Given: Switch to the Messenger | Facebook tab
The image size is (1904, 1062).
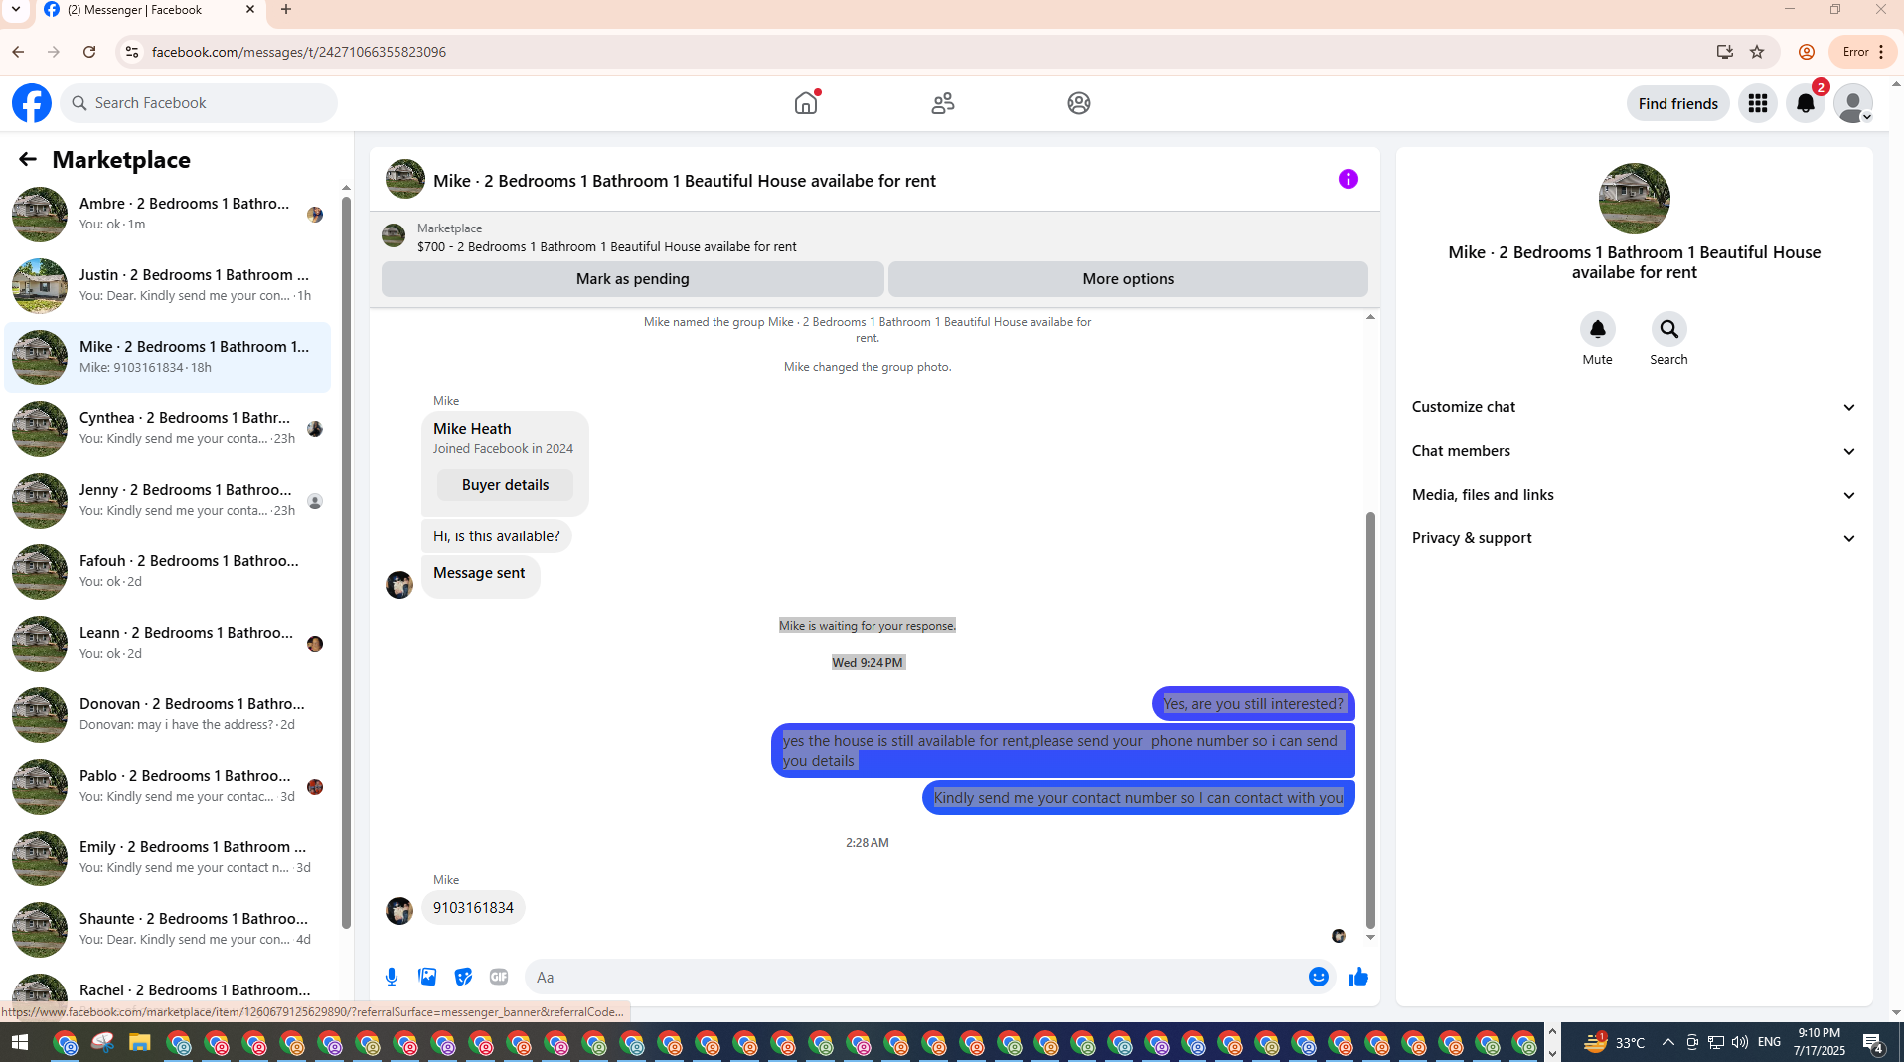Looking at the screenshot, I should pos(149,12).
